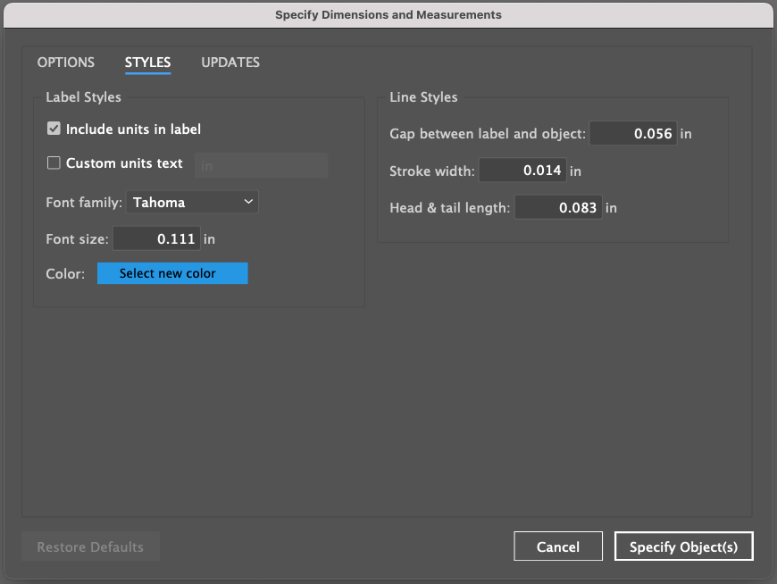The image size is (777, 584).
Task: Click Select new color
Action: (172, 273)
